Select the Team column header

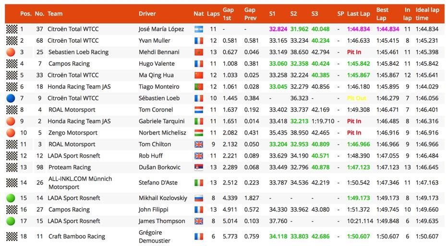tap(55, 14)
